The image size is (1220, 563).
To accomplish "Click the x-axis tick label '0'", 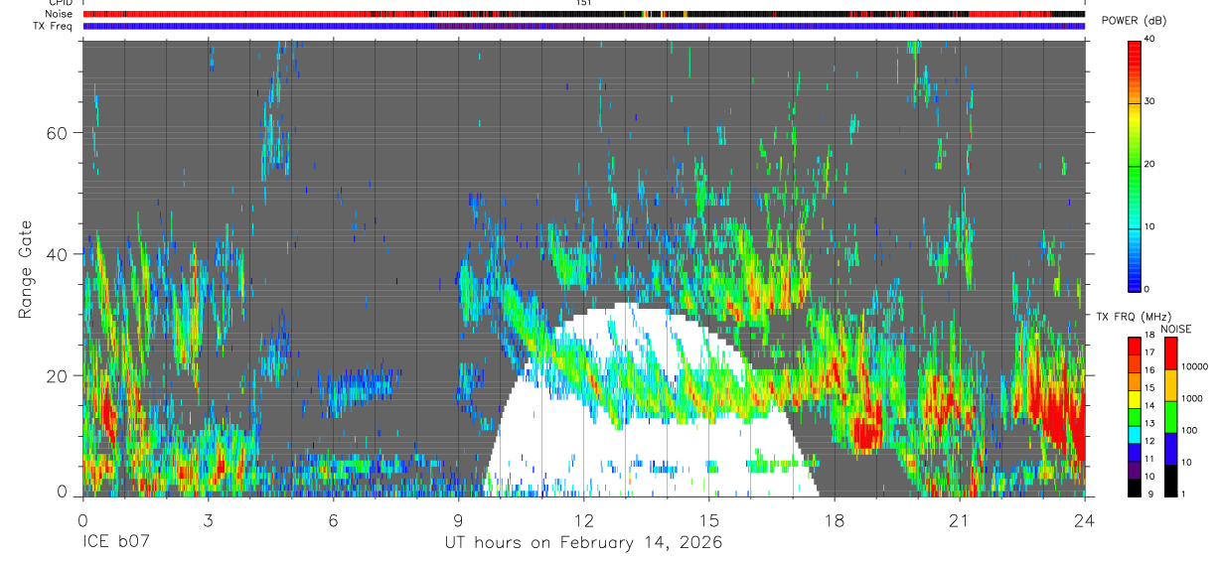I will click(81, 519).
